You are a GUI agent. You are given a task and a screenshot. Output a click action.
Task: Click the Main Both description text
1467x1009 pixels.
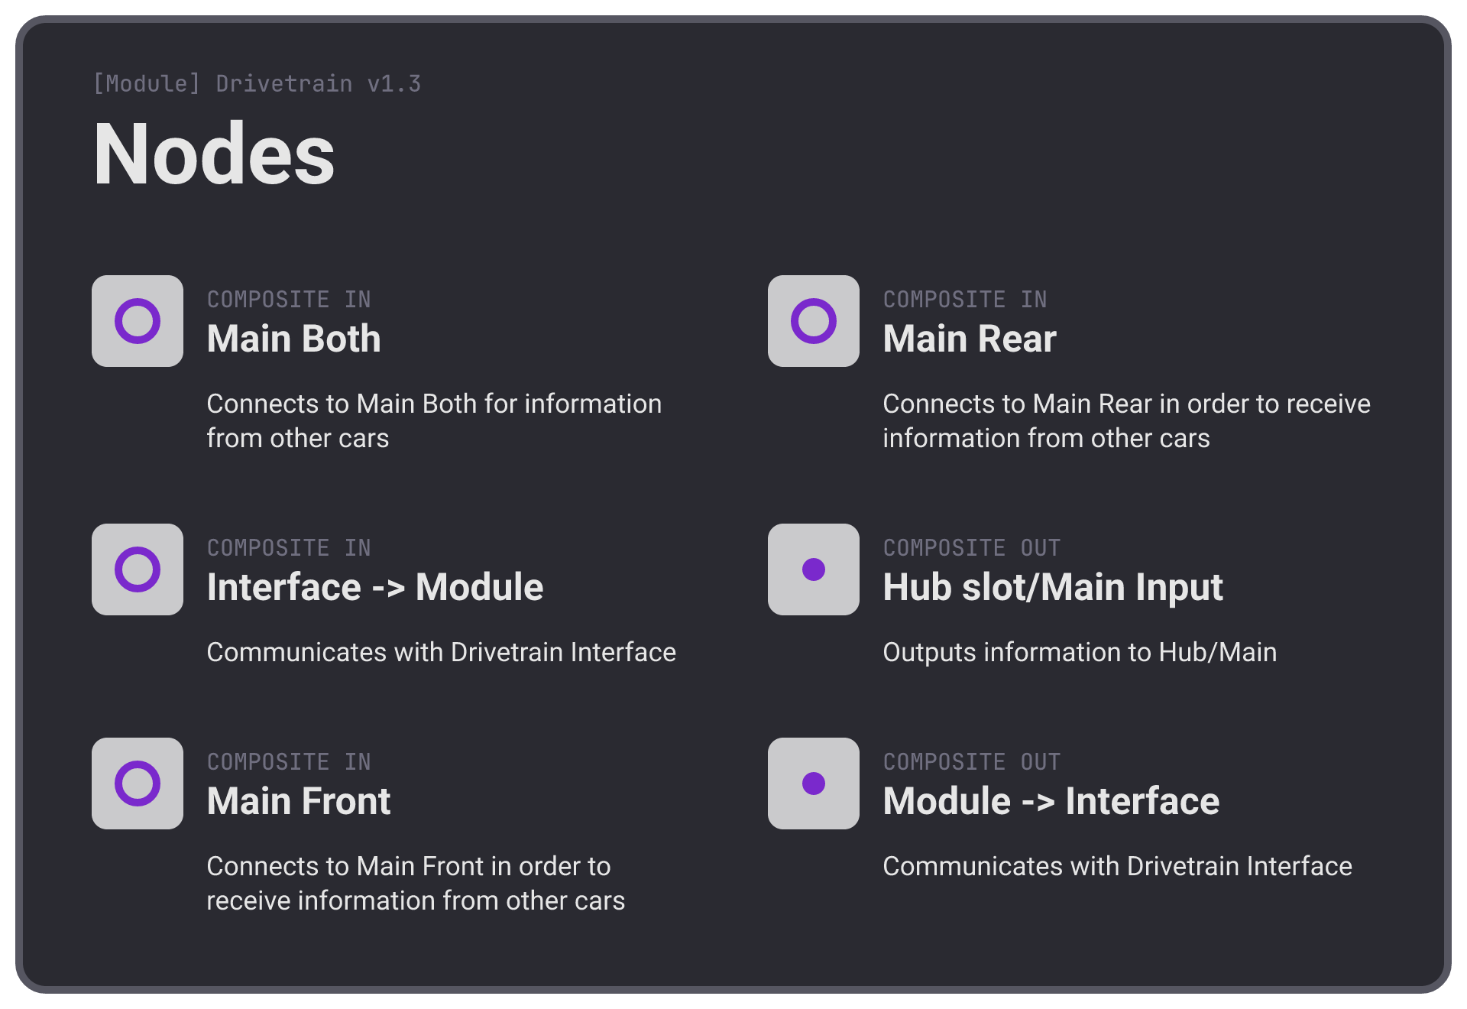(x=434, y=420)
